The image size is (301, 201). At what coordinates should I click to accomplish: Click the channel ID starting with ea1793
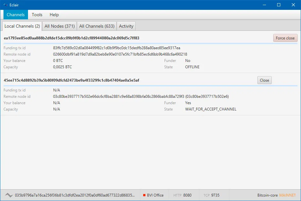tap(72, 38)
